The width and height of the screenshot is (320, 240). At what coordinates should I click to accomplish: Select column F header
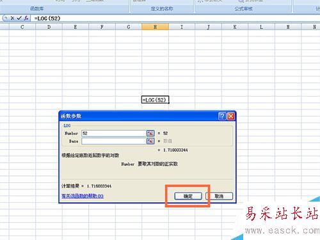coord(102,27)
